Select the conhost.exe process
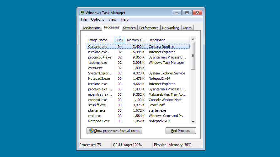 coord(138,100)
